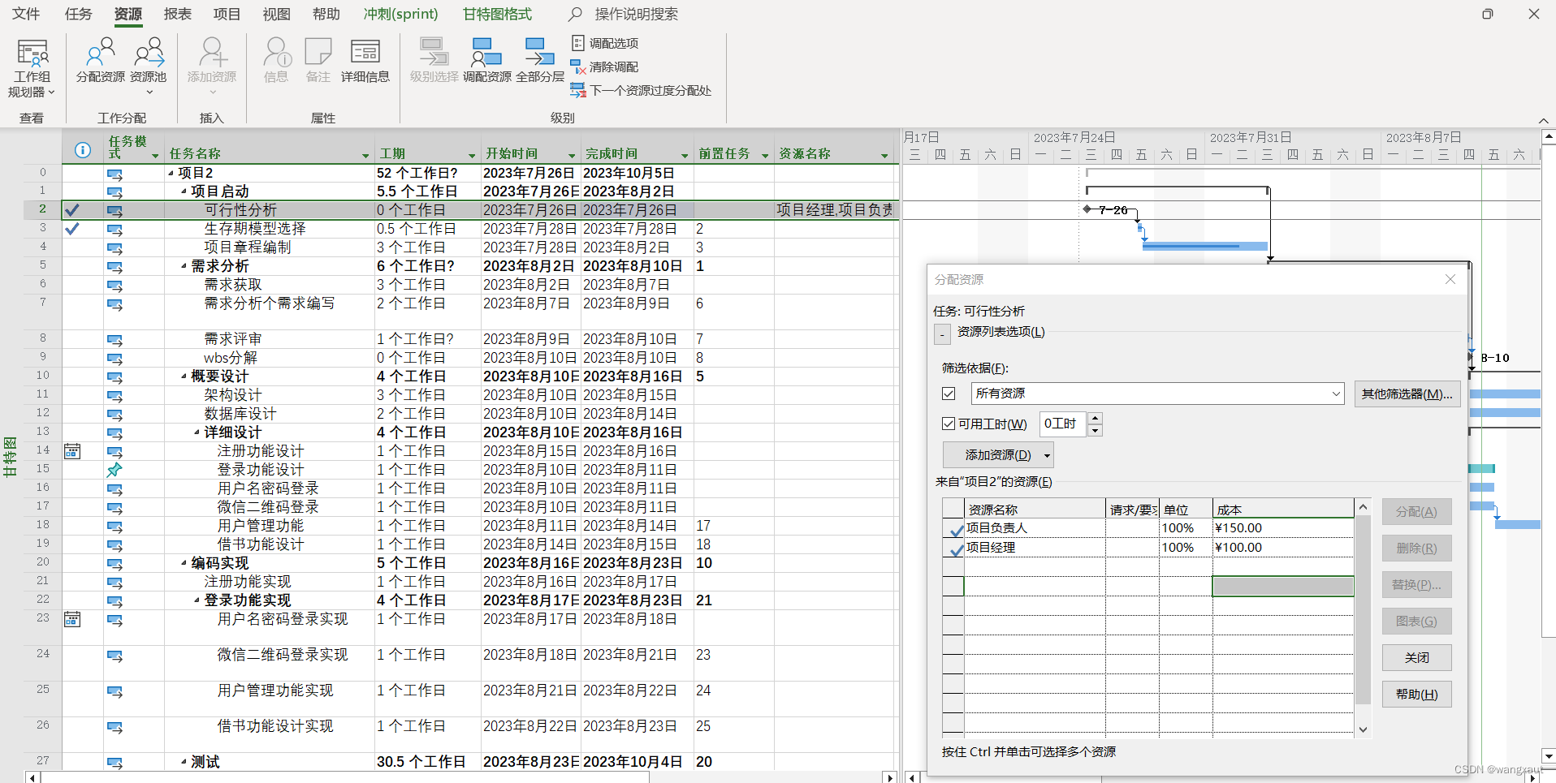Open the 完成时间 column filter dropdown
1556x783 pixels.
point(684,155)
